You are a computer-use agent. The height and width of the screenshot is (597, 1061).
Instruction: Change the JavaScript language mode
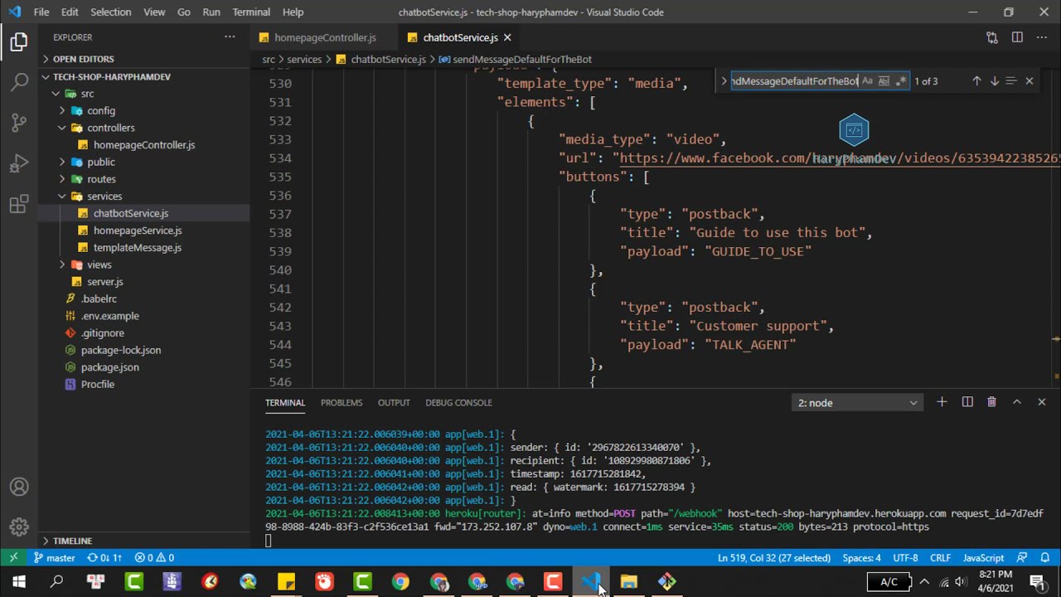pyautogui.click(x=984, y=558)
